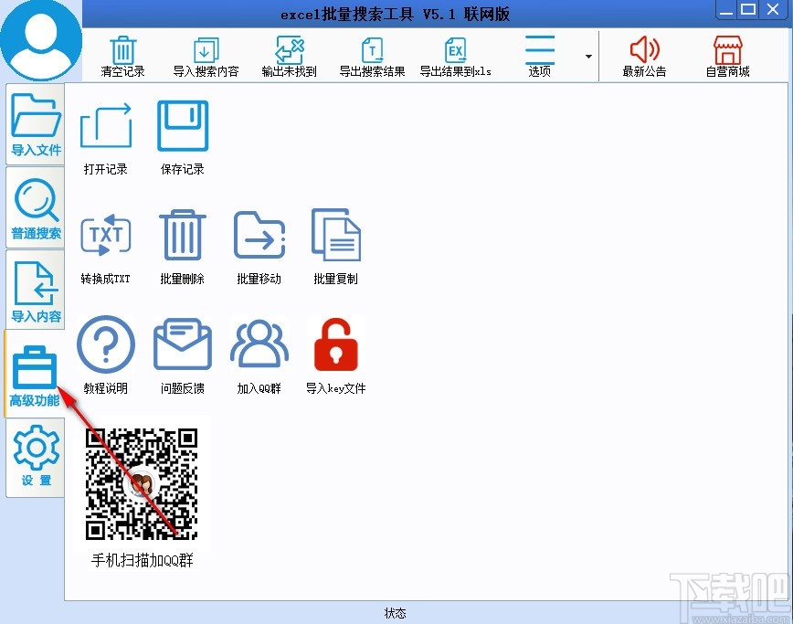Minimize the excel批量搜索工具 window

pos(726,10)
